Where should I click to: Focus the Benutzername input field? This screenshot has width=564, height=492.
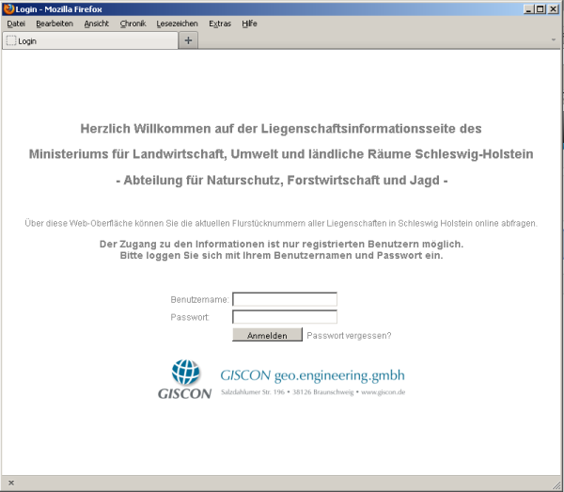284,299
